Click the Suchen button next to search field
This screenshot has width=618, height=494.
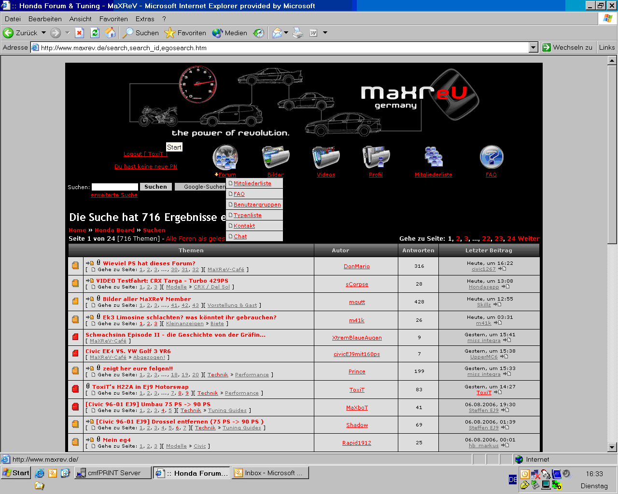coord(155,187)
